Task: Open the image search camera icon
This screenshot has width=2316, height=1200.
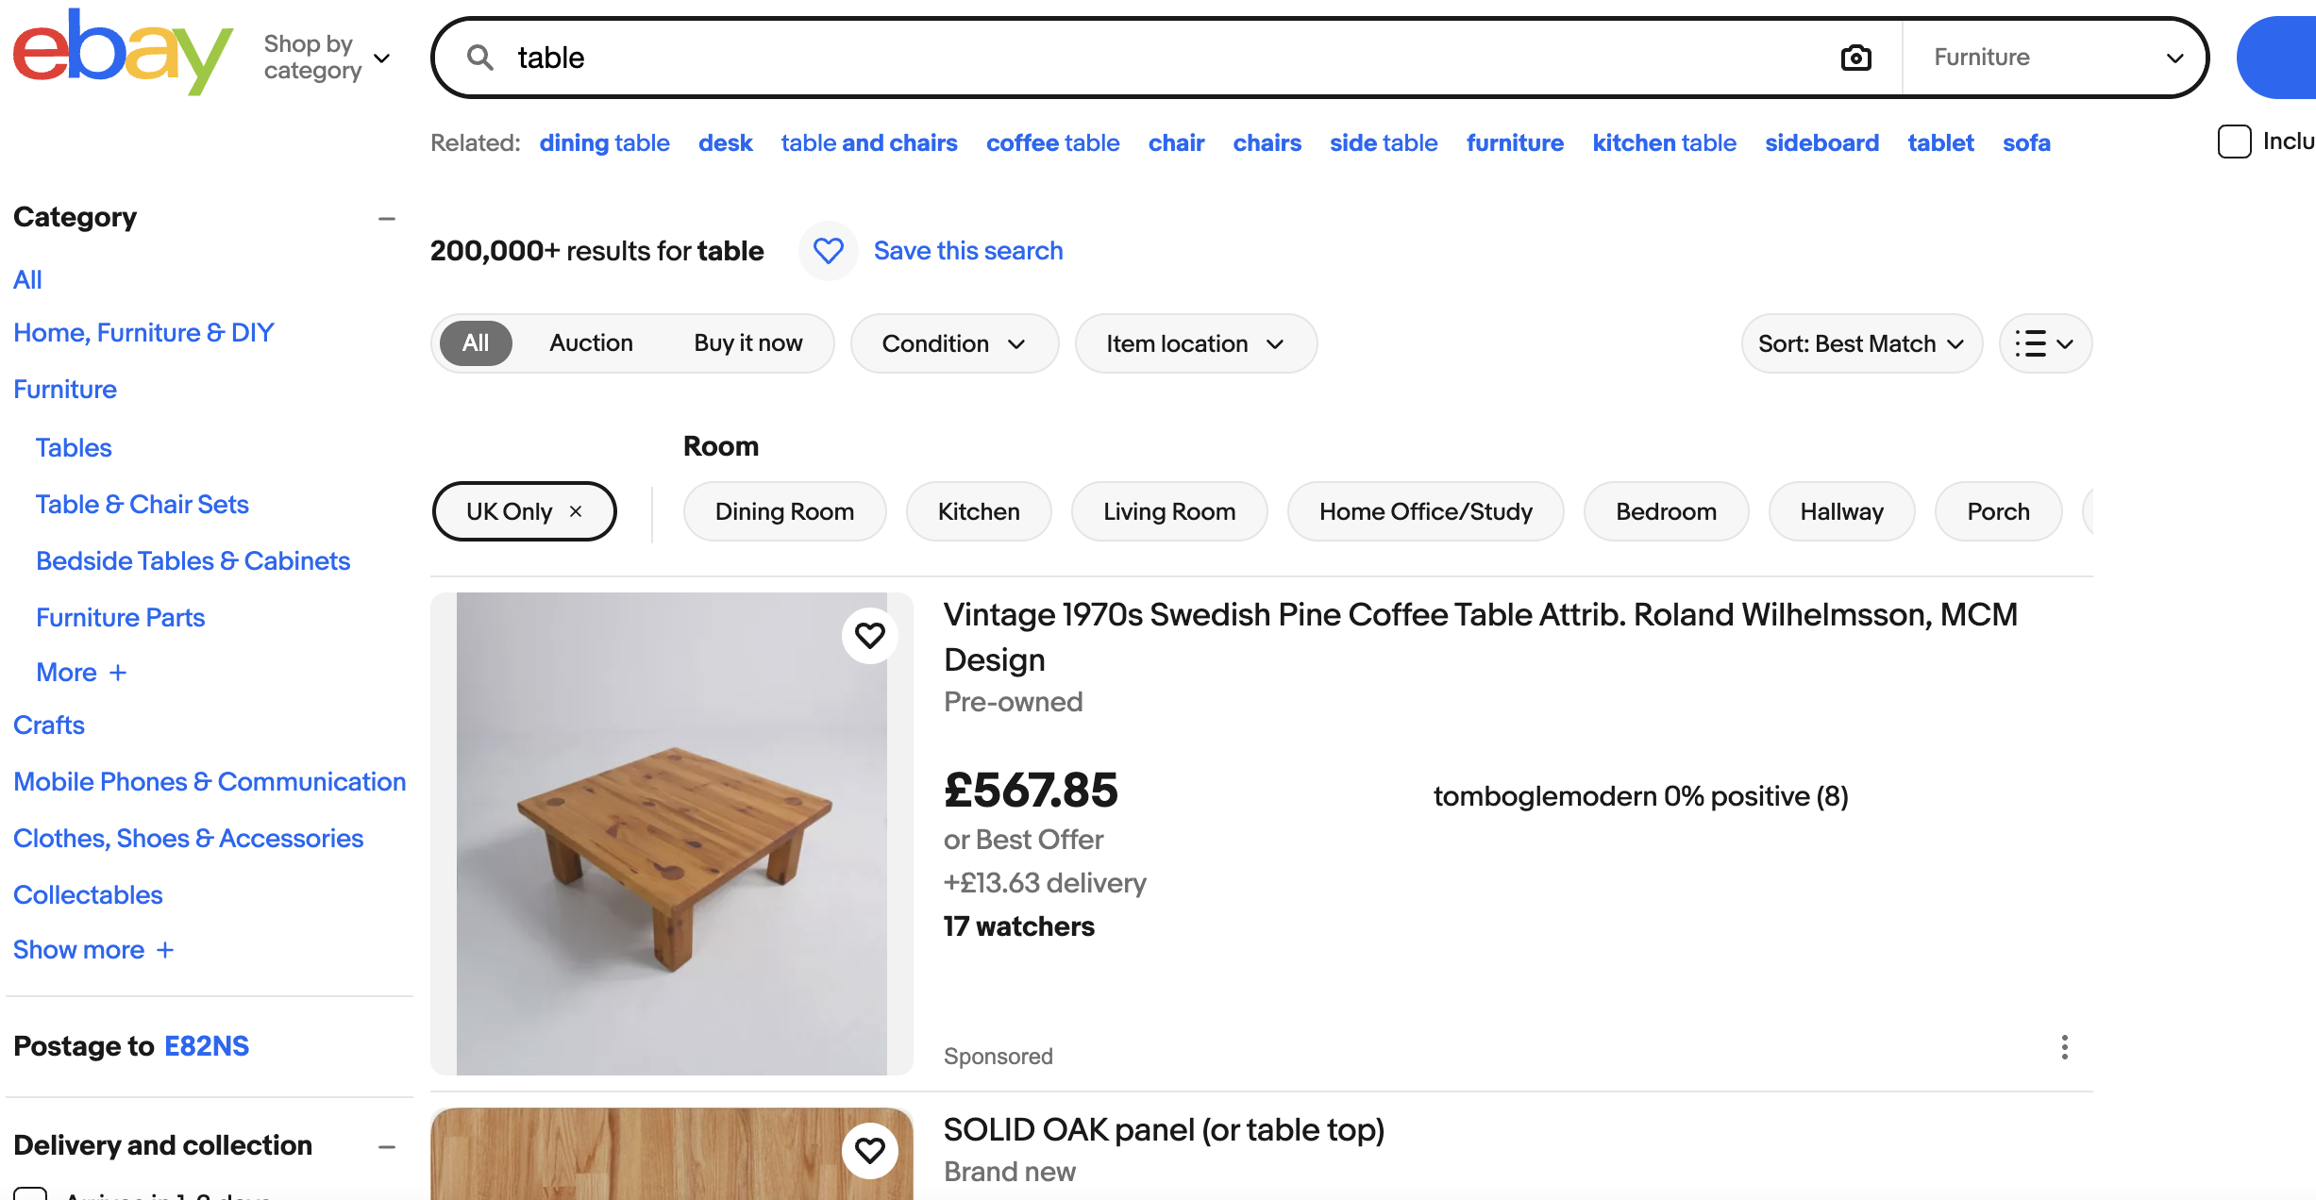Action: point(1854,57)
